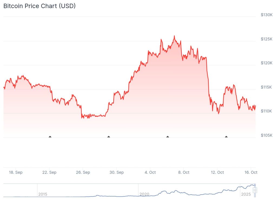Screen dimensions: 277x202
Task: Click the $130K y-axis label
Action: pos(266,15)
